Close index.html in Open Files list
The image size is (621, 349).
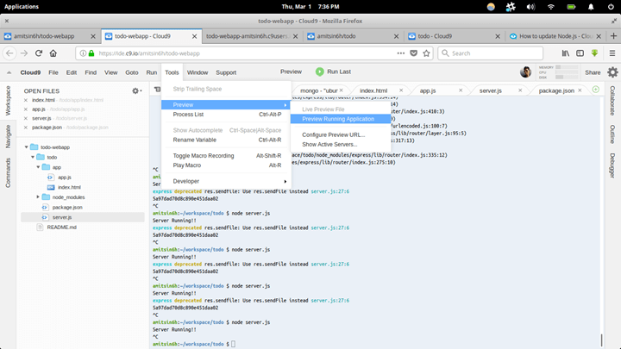click(26, 100)
